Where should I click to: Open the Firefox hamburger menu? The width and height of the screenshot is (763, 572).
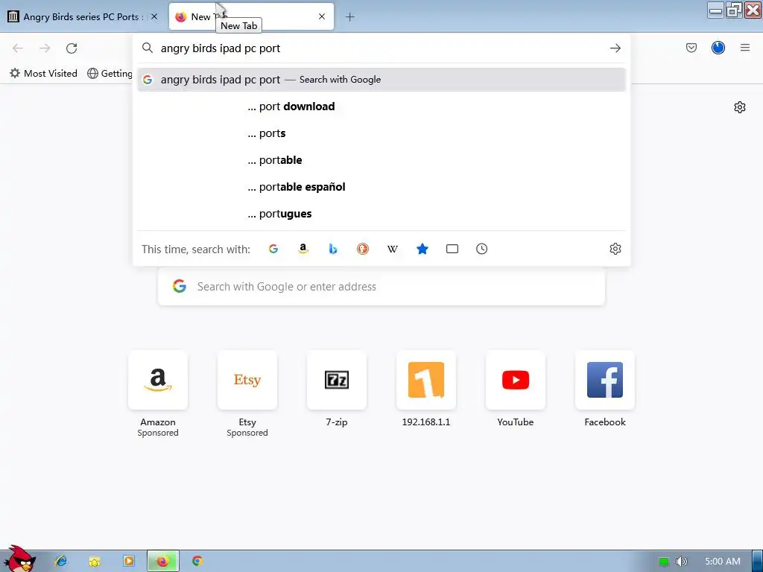(x=745, y=48)
